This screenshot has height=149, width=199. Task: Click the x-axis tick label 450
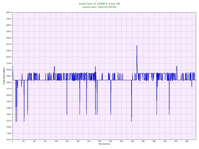click(176, 141)
